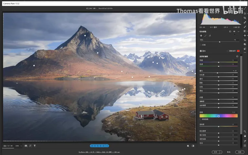Click the 去除薄雾 dehaze slider
Viewport: 248px width, 155px height.
tap(219, 108)
